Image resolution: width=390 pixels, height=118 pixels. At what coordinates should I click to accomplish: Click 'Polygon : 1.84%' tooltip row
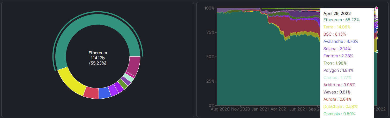click(338, 70)
